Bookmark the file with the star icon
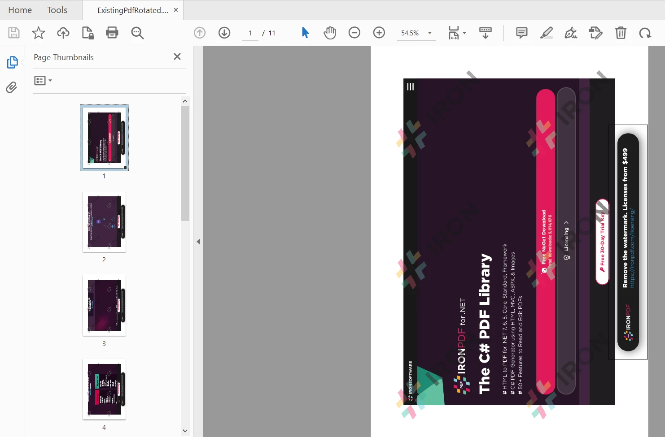 click(39, 33)
